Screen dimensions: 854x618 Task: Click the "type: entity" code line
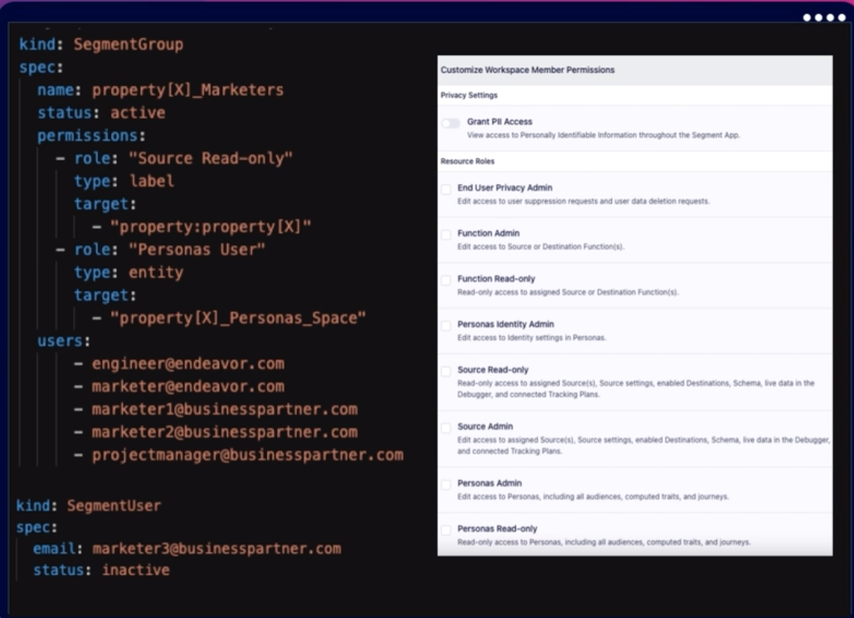click(x=129, y=273)
